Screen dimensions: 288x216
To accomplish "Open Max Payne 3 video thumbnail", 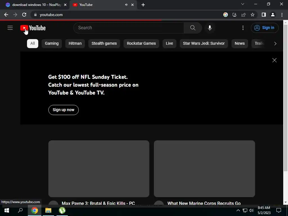I will pos(99,169).
